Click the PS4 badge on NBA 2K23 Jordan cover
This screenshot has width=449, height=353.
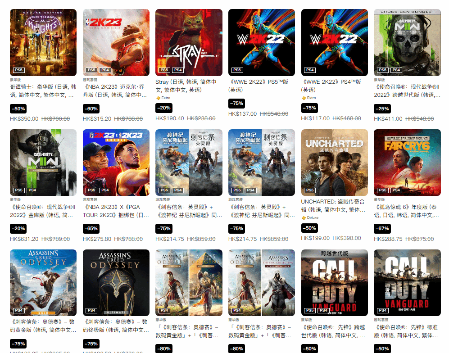(x=105, y=70)
